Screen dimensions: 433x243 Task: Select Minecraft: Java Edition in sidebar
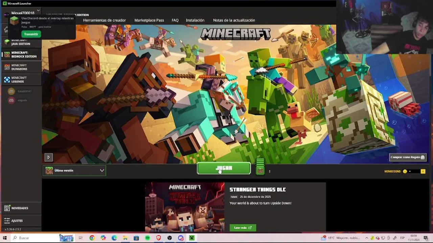21,42
